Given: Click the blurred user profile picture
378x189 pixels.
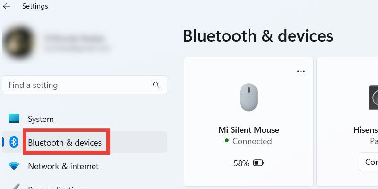Looking at the screenshot, I should (x=19, y=43).
